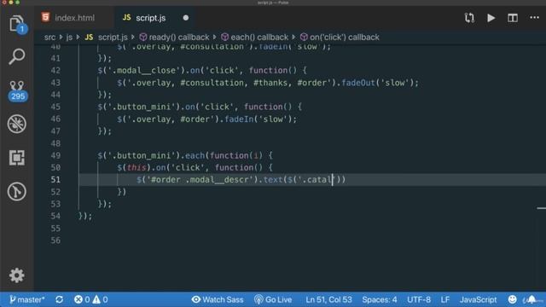This screenshot has width=546, height=307.
Task: Open the More Actions ellipsis menu
Action: tap(535, 17)
